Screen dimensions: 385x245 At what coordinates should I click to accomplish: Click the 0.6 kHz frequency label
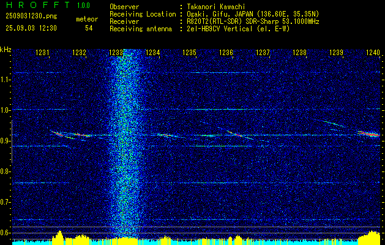[5, 233]
